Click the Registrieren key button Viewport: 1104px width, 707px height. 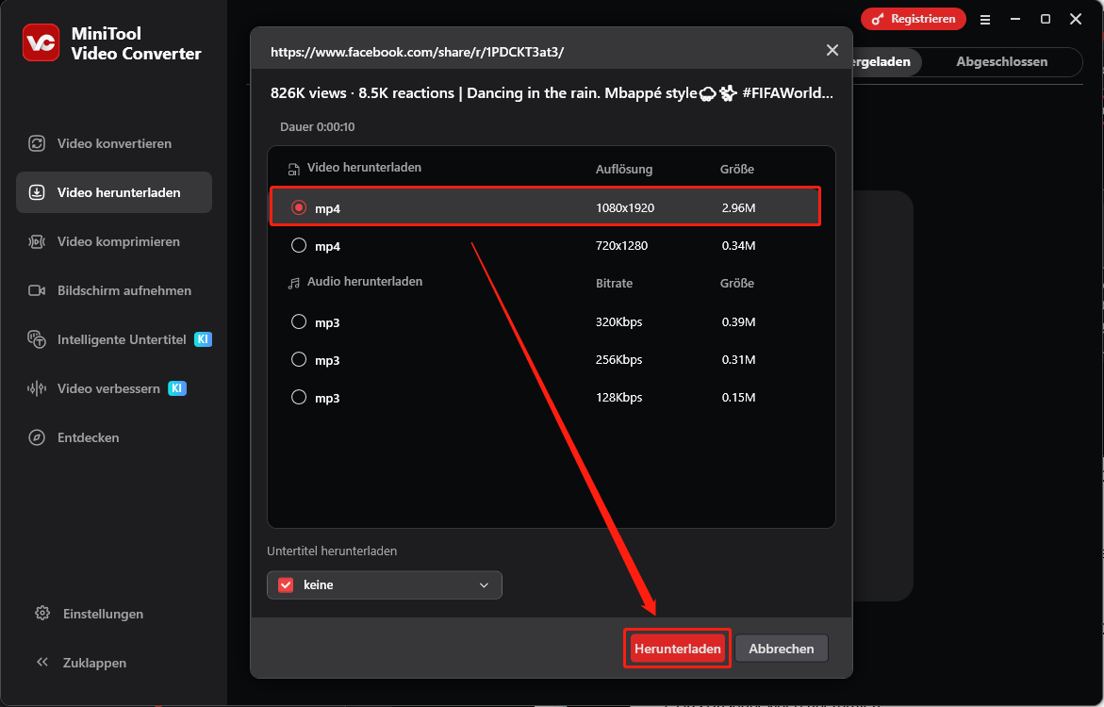coord(914,19)
